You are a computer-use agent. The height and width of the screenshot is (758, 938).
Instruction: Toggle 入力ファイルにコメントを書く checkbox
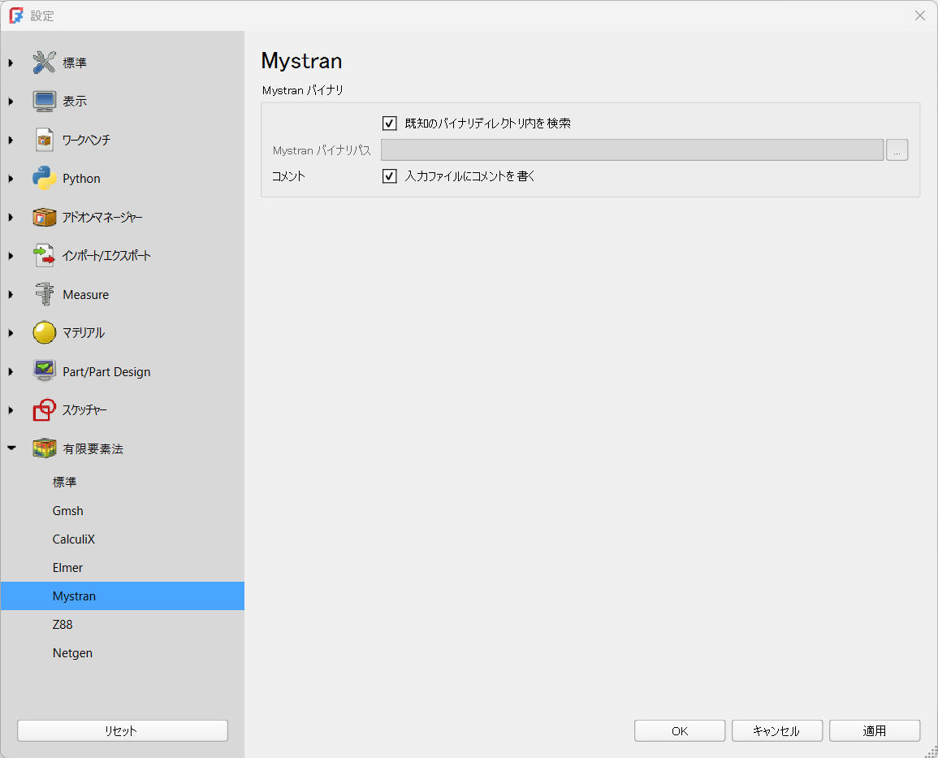[390, 175]
